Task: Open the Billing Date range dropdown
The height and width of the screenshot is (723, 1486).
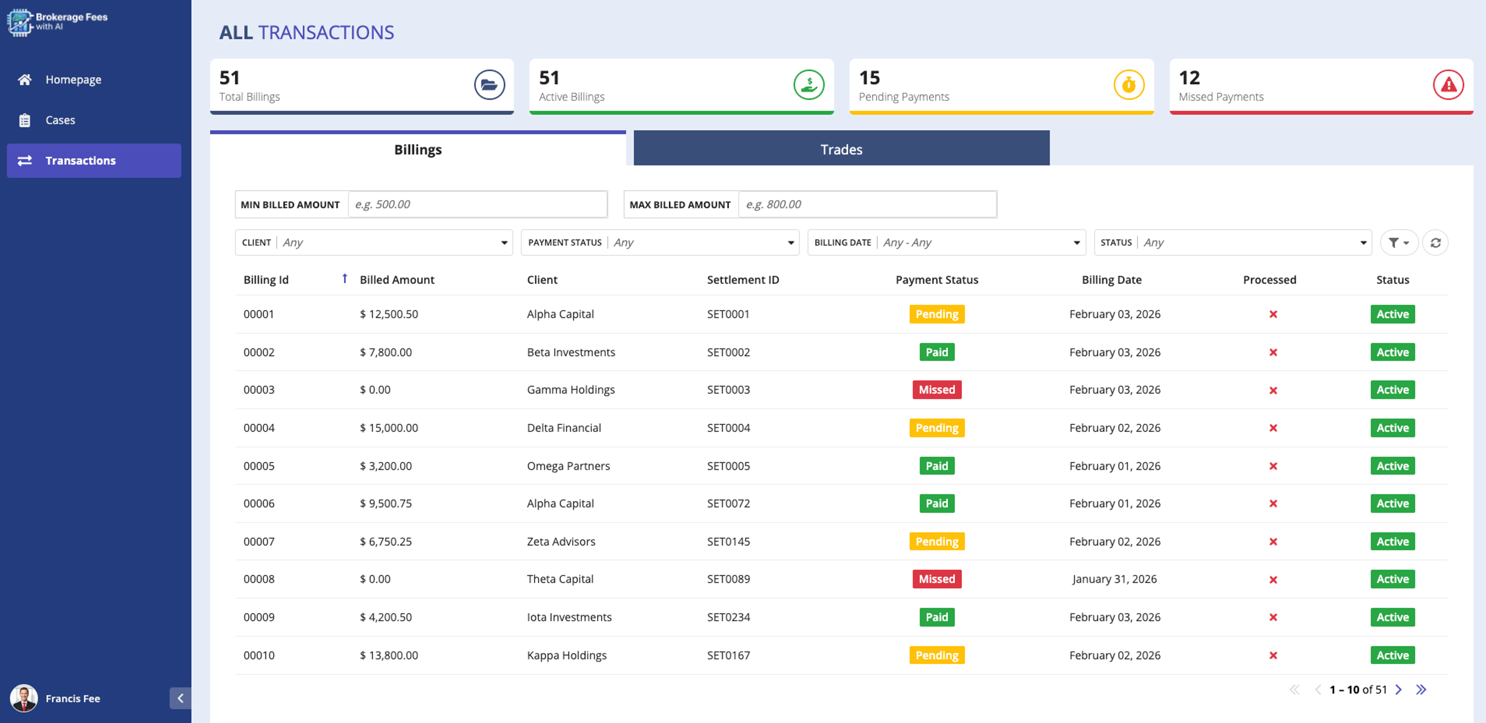Action: tap(947, 242)
